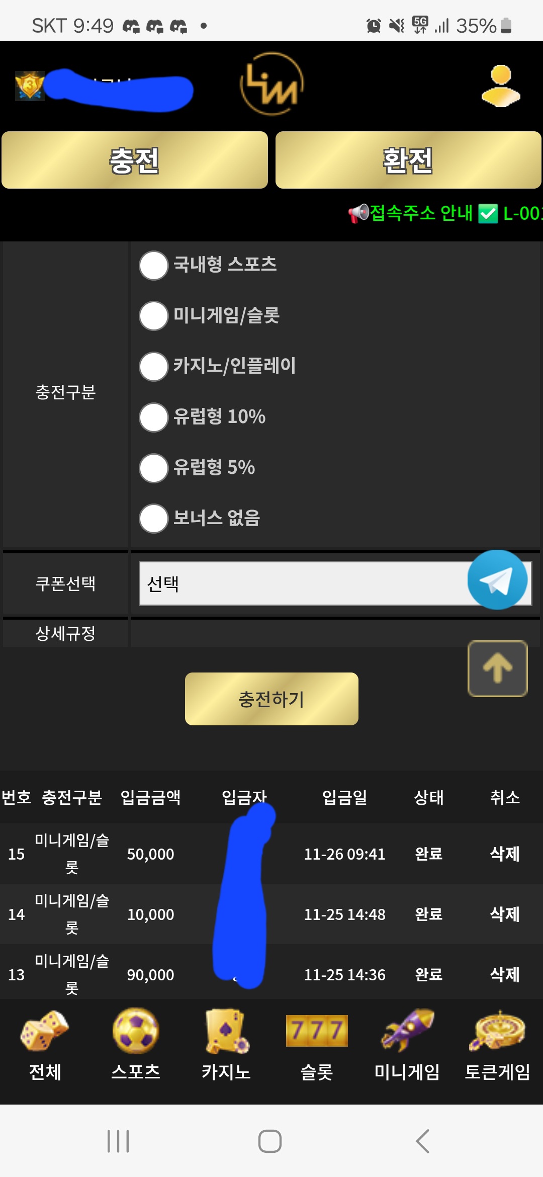Select the 보너스 없음 option

[153, 519]
